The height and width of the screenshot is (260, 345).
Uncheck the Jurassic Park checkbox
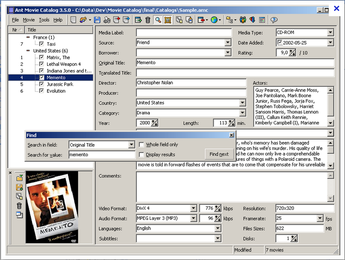(x=41, y=84)
